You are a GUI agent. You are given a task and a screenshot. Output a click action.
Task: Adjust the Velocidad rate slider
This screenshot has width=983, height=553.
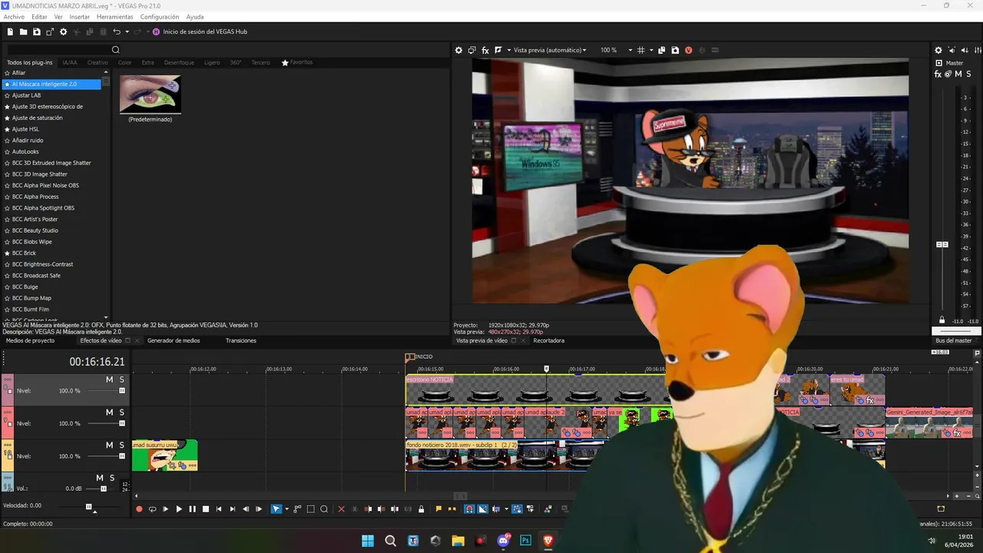tap(89, 507)
